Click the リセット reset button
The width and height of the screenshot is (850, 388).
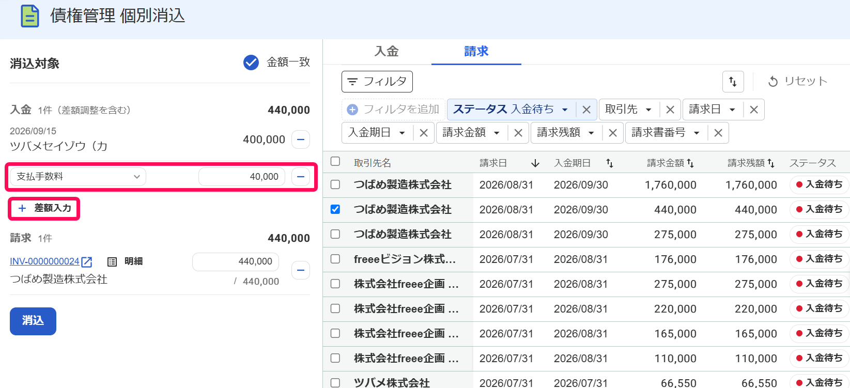[798, 82]
